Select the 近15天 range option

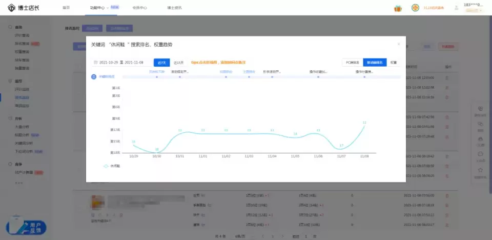(x=178, y=63)
